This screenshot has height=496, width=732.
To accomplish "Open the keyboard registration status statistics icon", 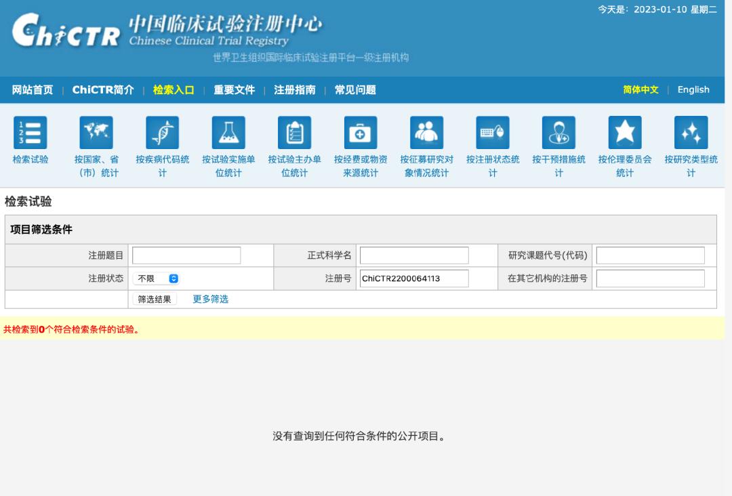I will click(493, 133).
